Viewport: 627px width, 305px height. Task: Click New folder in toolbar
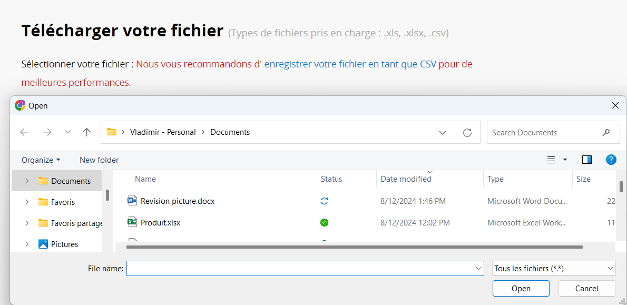(99, 160)
